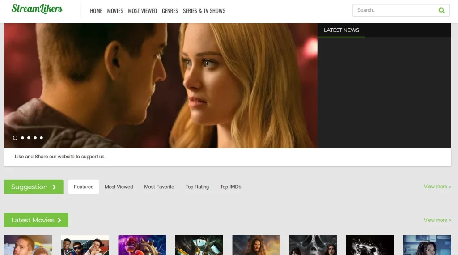This screenshot has width=458, height=255.
Task: Select the fifth slider dot
Action: point(42,138)
